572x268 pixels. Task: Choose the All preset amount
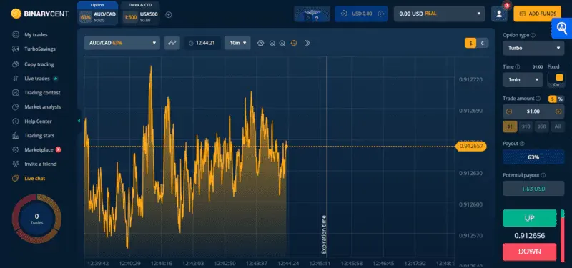558,126
